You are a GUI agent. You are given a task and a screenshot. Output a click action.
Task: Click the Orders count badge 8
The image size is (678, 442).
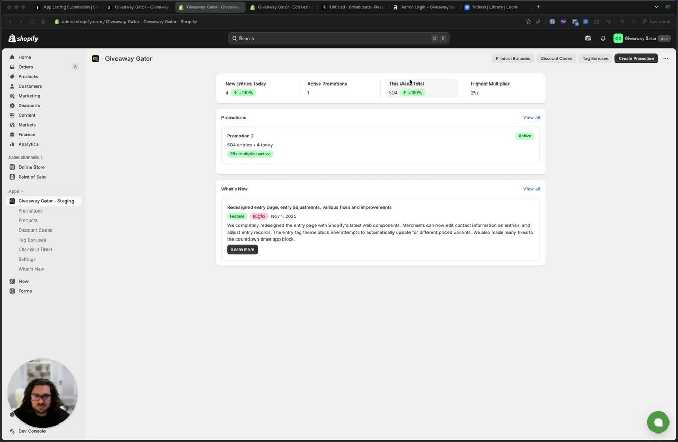tap(75, 67)
